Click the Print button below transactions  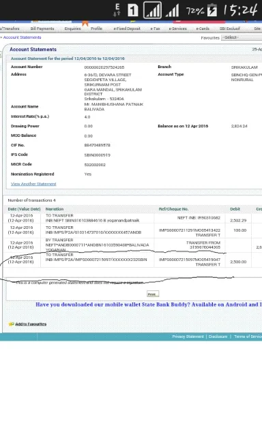(153, 294)
